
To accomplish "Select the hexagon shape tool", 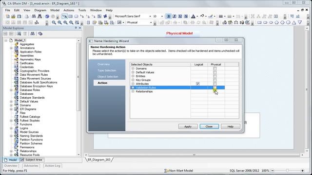I will point(282,23).
